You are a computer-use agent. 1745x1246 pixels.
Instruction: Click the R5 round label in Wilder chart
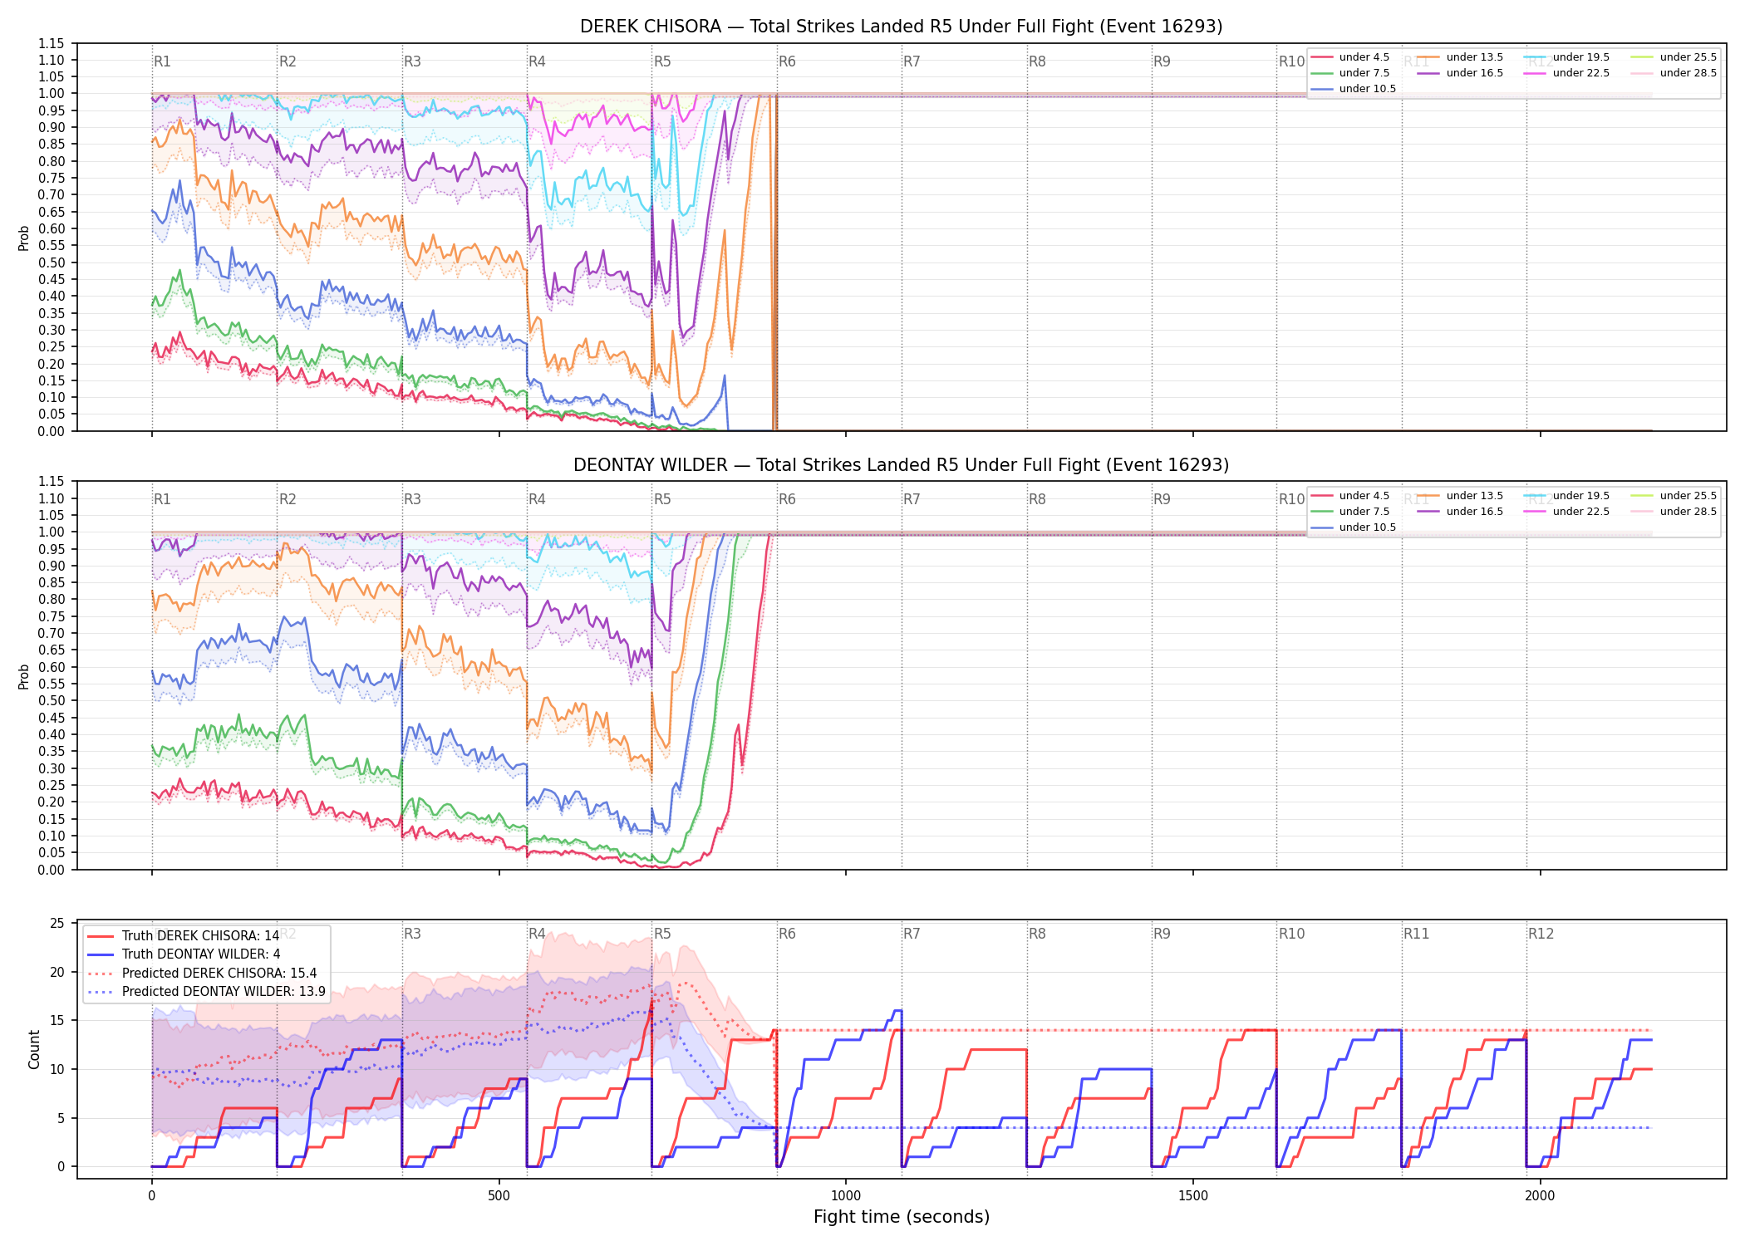662,499
